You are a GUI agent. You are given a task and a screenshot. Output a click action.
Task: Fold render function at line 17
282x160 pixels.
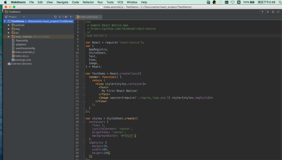pyautogui.click(x=84, y=77)
